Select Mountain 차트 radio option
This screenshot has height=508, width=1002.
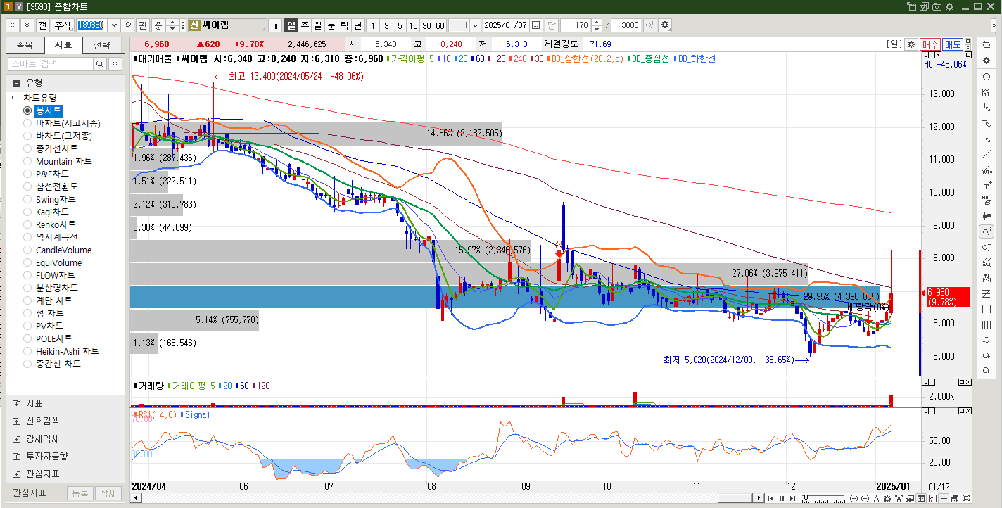click(27, 161)
